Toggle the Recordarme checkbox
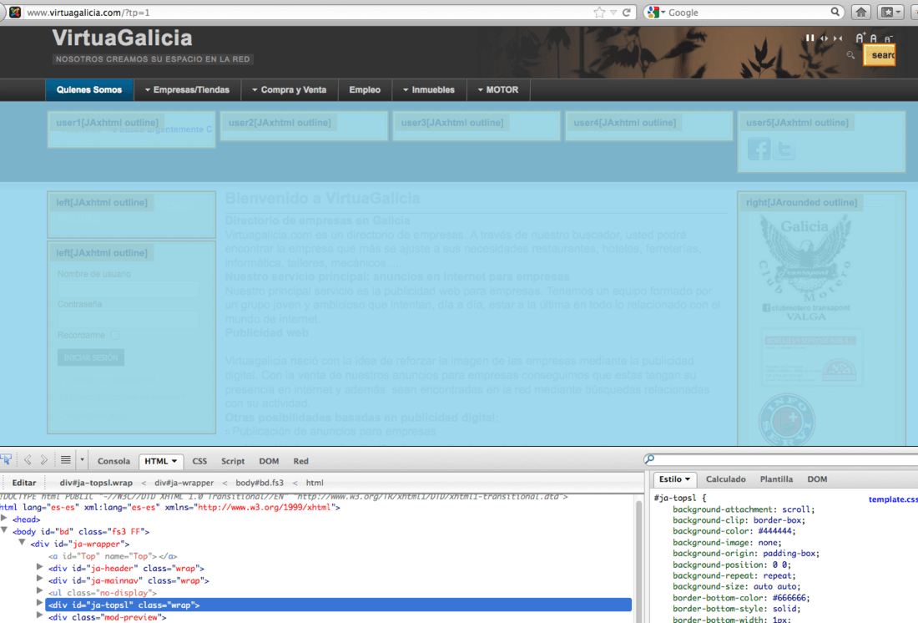This screenshot has width=918, height=623. 115,335
